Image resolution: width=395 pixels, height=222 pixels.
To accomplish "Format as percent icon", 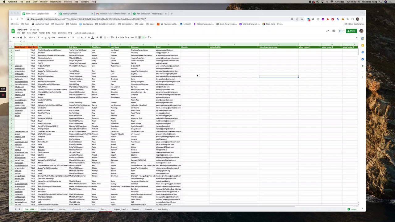I will tap(42, 37).
